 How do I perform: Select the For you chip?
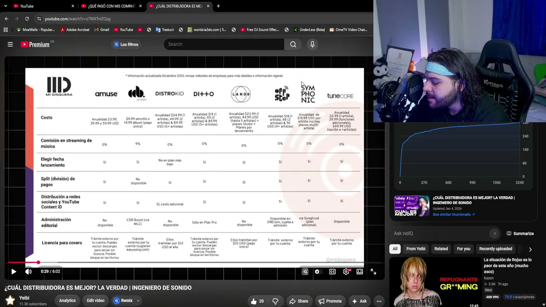point(464,249)
